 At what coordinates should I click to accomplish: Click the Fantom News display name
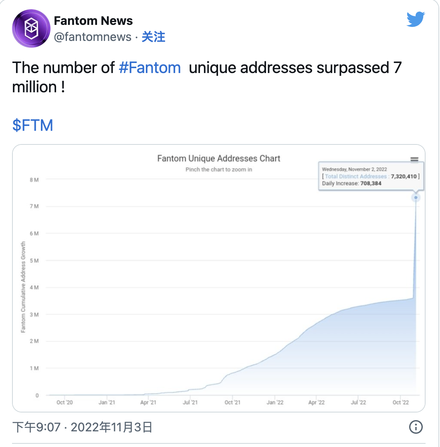tap(93, 21)
